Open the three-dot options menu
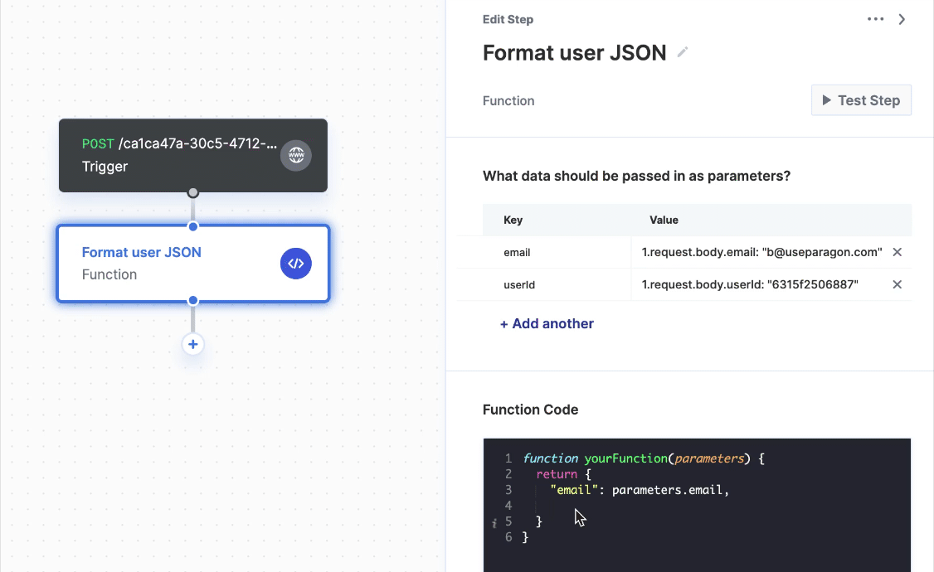The width and height of the screenshot is (934, 572). 876,19
